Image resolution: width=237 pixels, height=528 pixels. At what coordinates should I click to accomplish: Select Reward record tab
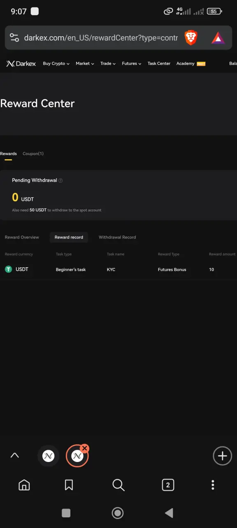(69, 237)
